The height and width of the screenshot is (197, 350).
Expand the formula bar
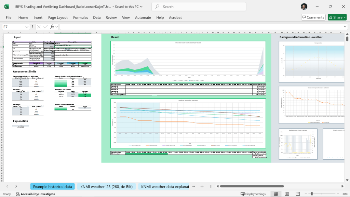tap(345, 27)
